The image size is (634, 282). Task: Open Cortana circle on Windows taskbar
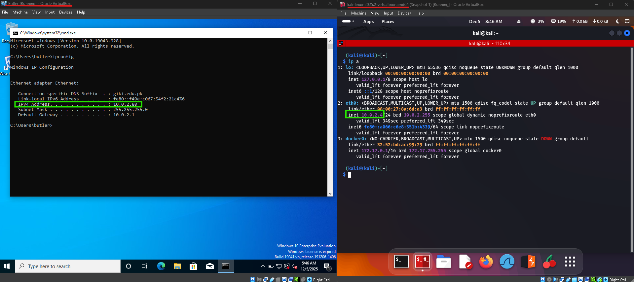coord(129,266)
